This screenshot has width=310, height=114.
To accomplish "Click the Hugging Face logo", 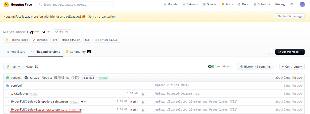I will (x=18, y=4).
